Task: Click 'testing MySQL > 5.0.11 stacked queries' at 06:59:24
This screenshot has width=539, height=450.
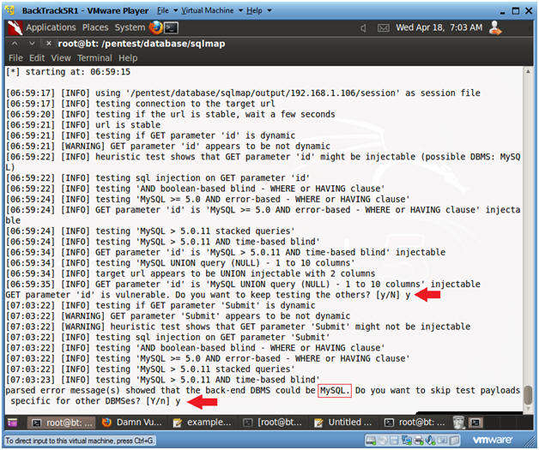Action: point(150,231)
